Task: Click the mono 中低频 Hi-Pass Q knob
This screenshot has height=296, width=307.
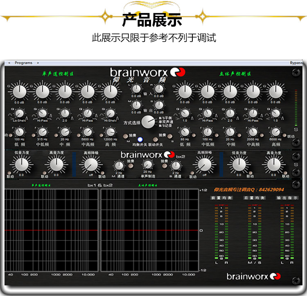Action: tap(42, 114)
